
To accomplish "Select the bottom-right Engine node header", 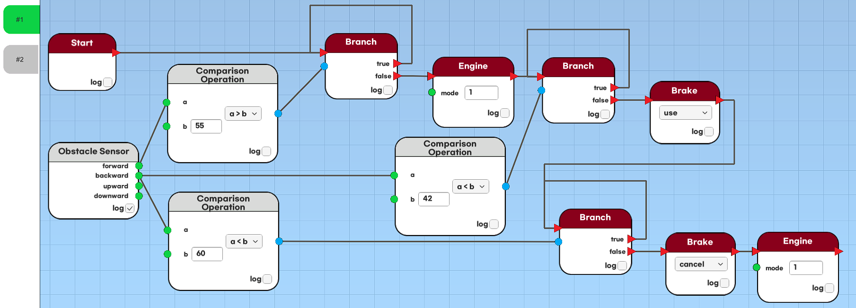I will (x=798, y=241).
